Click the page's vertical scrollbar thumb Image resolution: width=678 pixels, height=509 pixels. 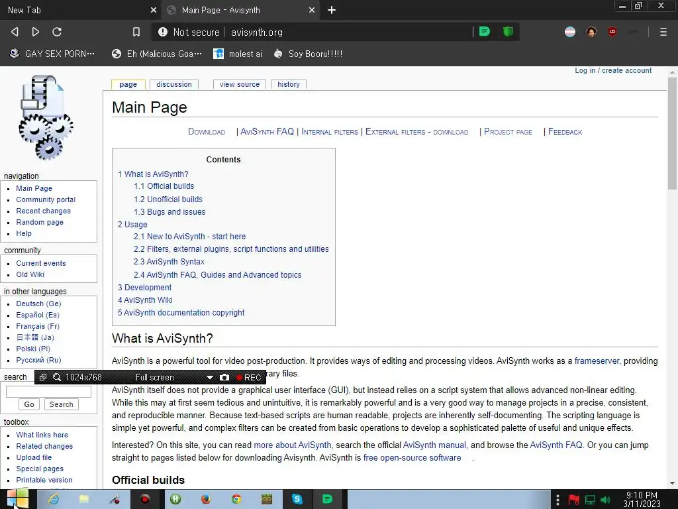(x=672, y=133)
